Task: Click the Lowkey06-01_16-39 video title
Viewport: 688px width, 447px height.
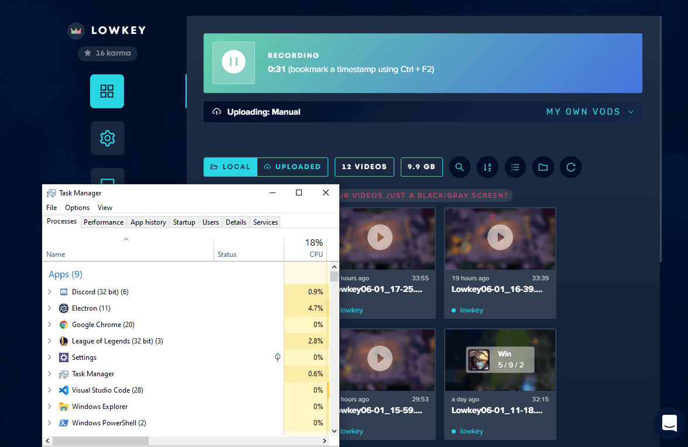Action: pyautogui.click(x=497, y=290)
